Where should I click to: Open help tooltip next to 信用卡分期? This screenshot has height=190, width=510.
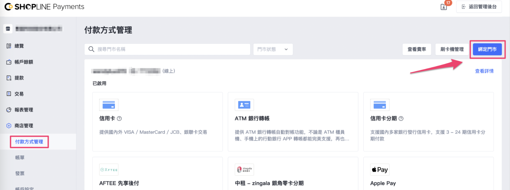click(x=401, y=119)
